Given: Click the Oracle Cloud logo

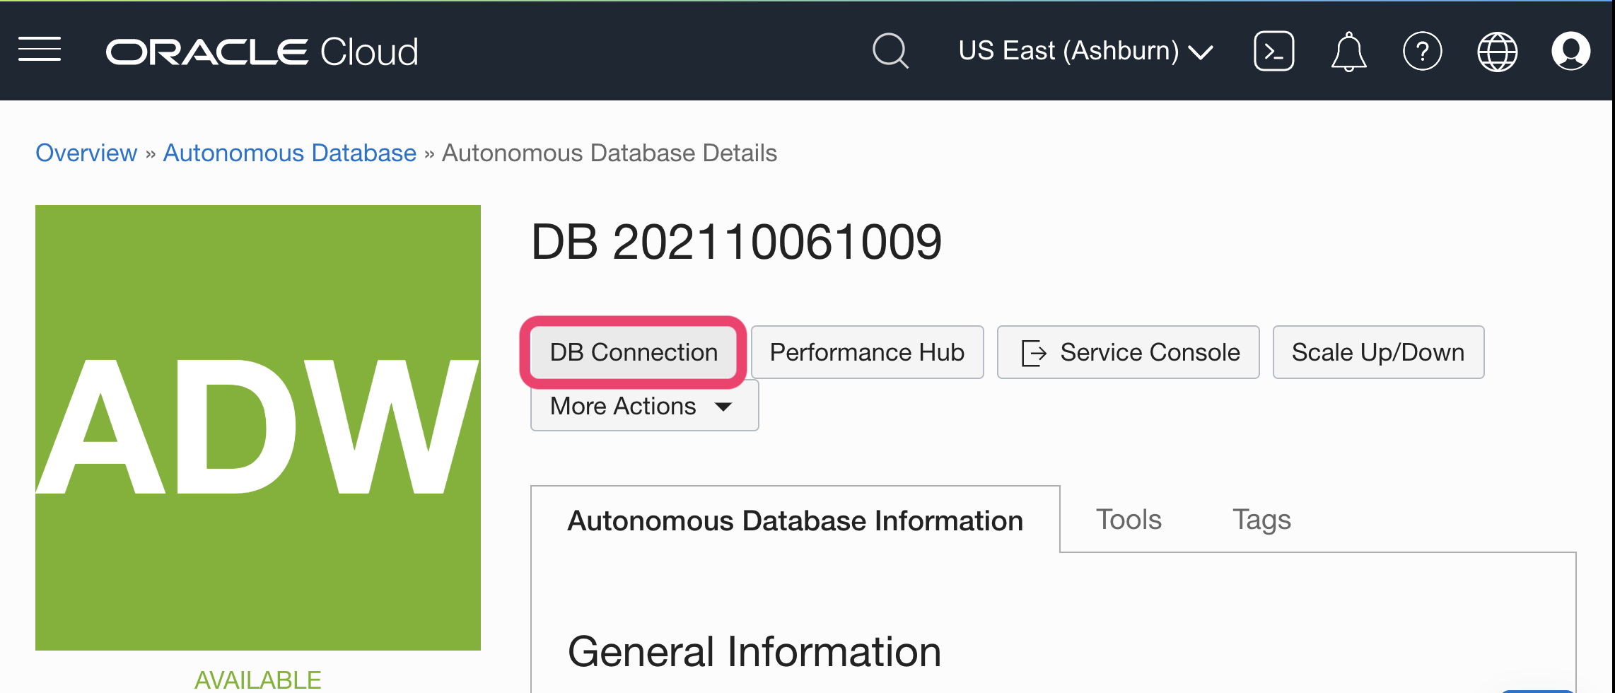Looking at the screenshot, I should pos(262,50).
